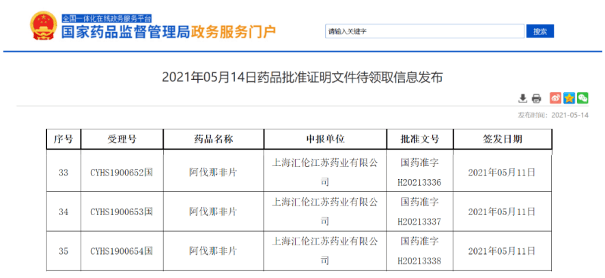Share to QQ Zone star icon
Screen dimensions: 605x278
click(569, 98)
